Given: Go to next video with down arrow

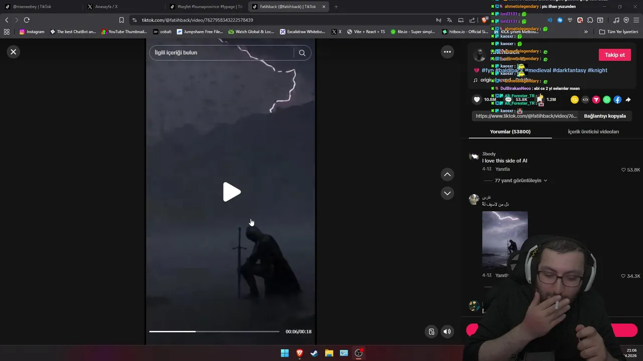Looking at the screenshot, I should (x=447, y=193).
